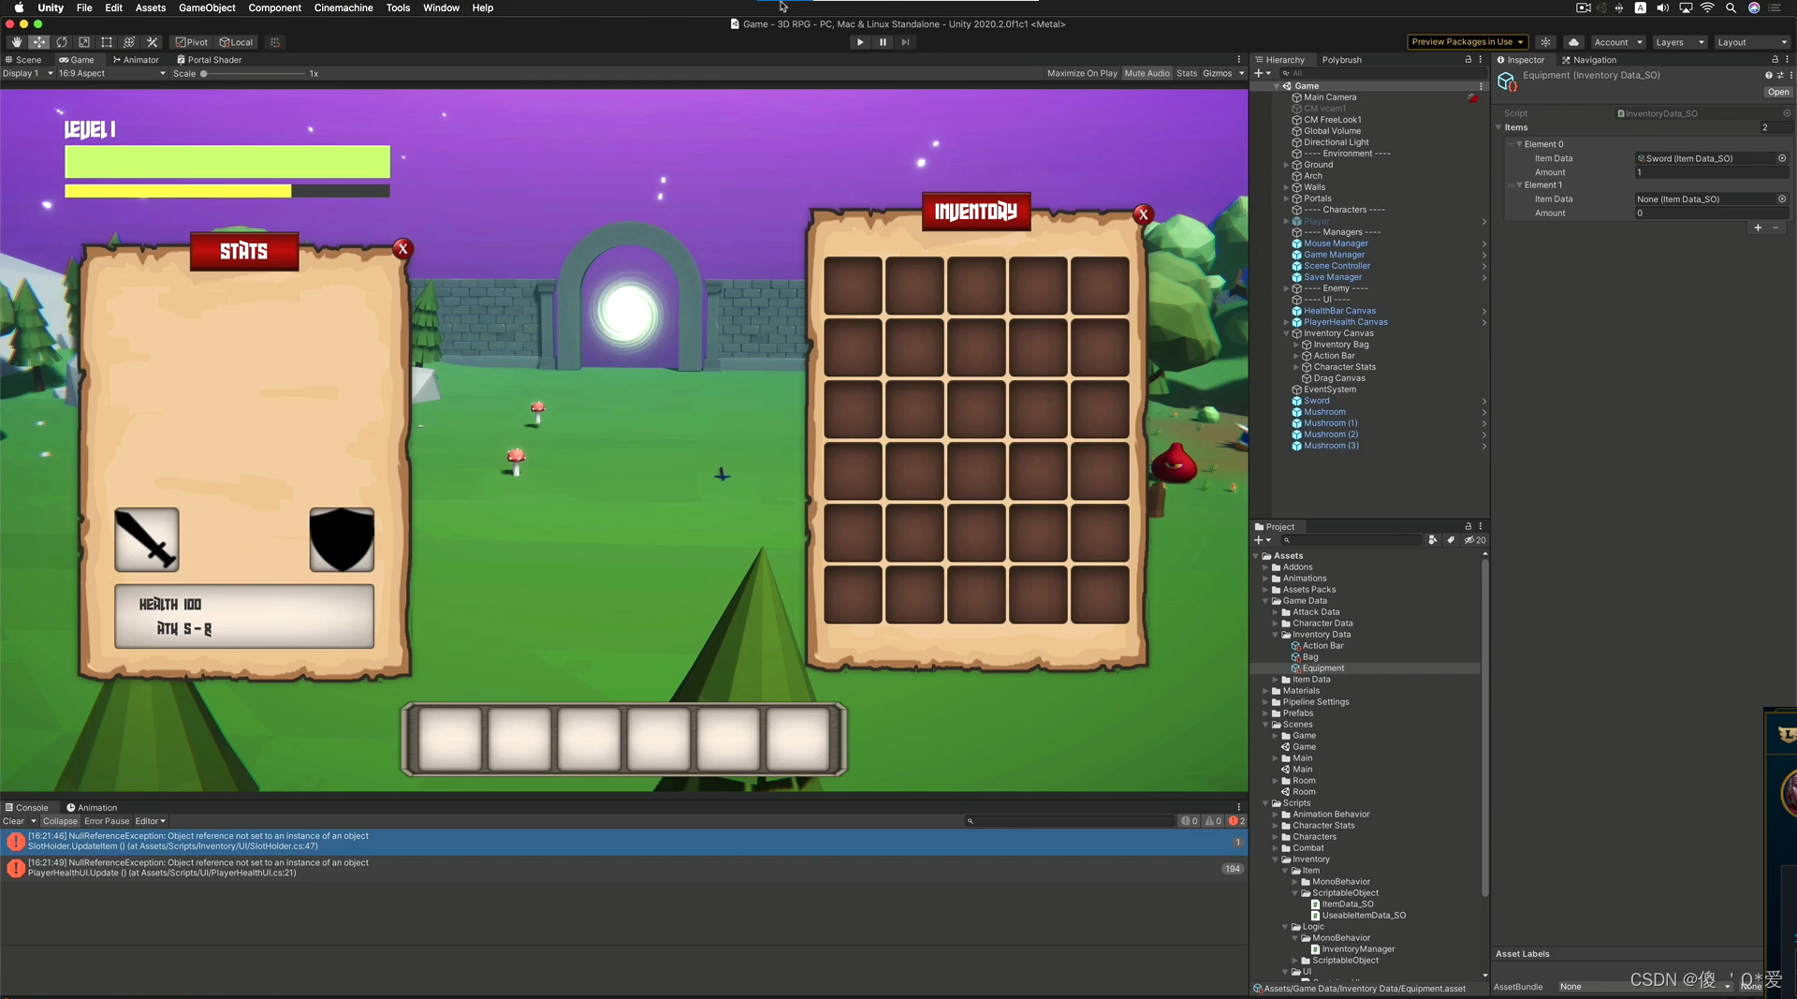Click the Play button
Viewport: 1797px width, 999px height.
[x=859, y=42]
